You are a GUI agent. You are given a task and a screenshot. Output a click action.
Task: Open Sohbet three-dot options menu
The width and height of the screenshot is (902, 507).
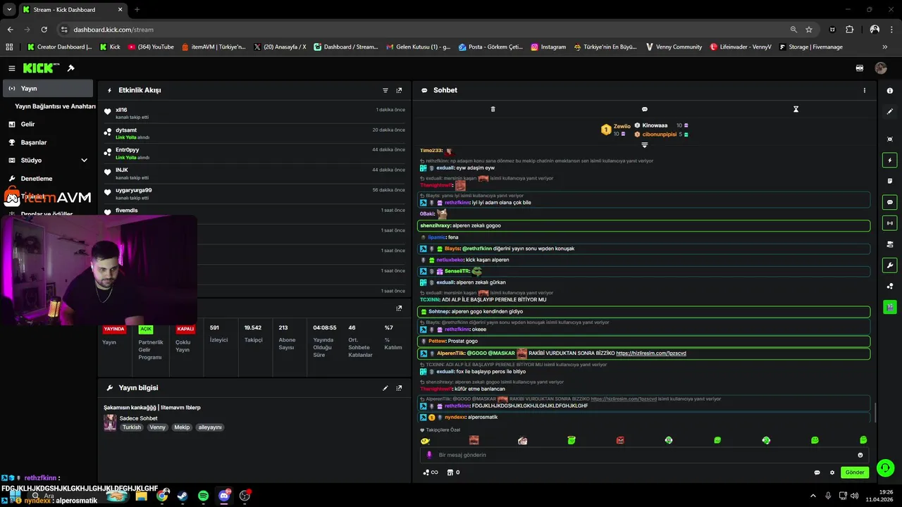(x=865, y=90)
